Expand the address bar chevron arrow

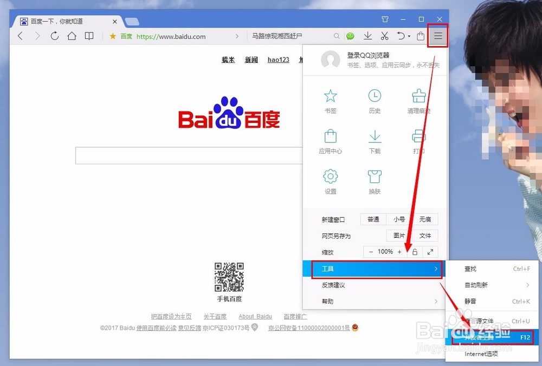pyautogui.click(x=237, y=36)
